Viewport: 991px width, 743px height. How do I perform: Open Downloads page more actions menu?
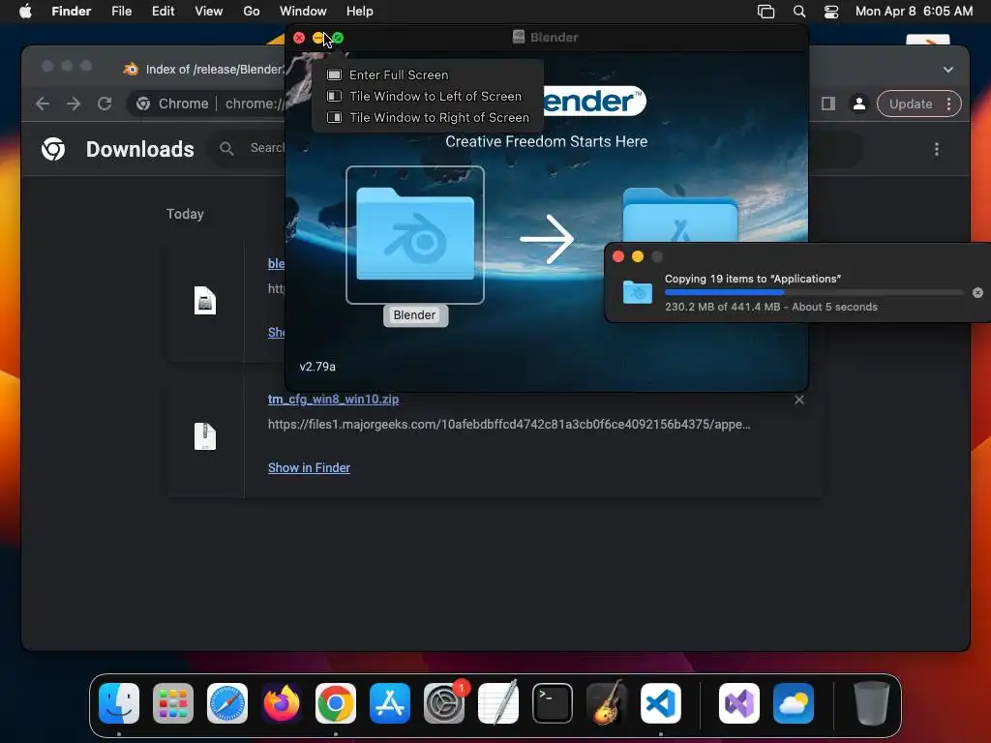[x=937, y=149]
